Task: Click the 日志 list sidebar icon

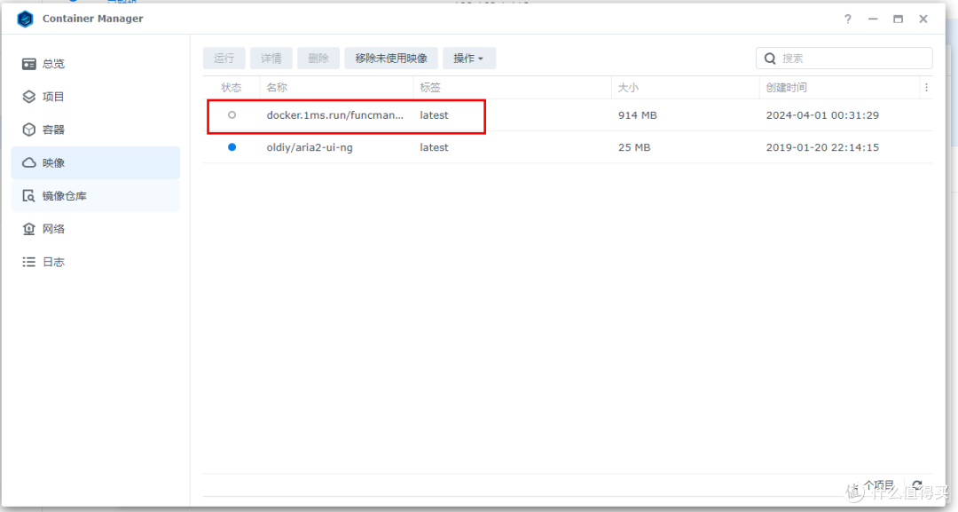Action: [x=28, y=262]
